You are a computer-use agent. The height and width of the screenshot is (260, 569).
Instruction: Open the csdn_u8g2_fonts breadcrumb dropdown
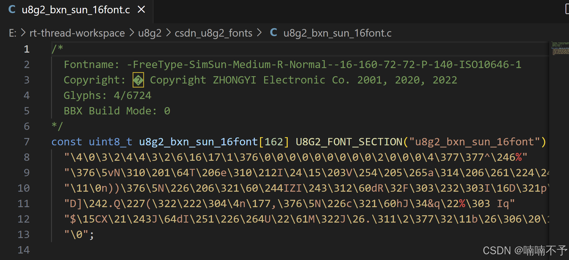point(213,33)
